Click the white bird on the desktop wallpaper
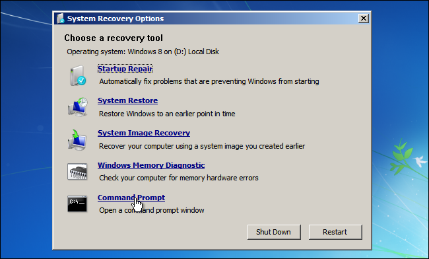 tap(420, 161)
